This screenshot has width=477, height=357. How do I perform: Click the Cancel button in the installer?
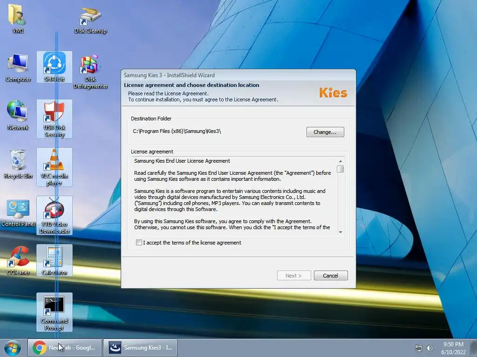tap(331, 276)
